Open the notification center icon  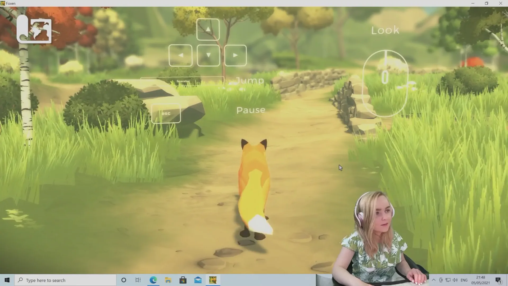point(498,280)
